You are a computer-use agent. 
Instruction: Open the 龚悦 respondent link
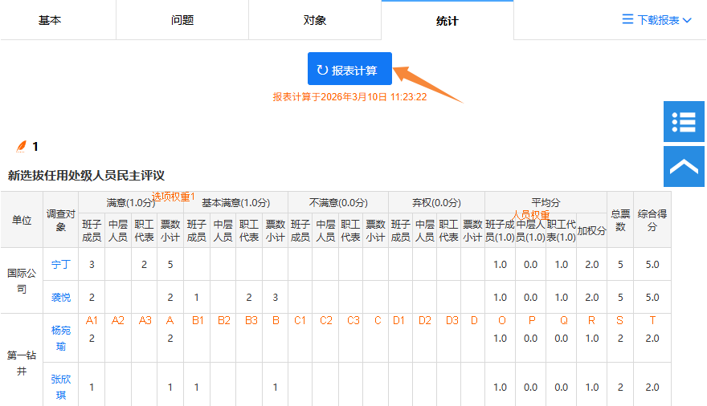tap(61, 297)
